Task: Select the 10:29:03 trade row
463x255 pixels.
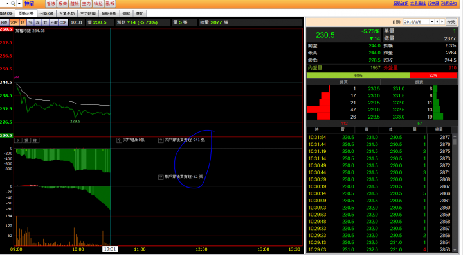Action: click(x=379, y=249)
